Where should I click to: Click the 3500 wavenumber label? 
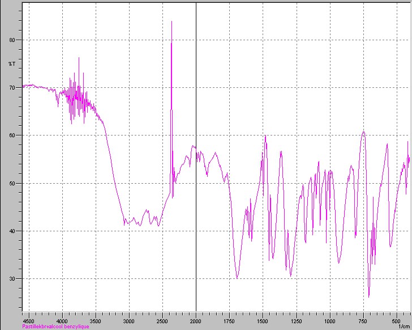point(96,321)
